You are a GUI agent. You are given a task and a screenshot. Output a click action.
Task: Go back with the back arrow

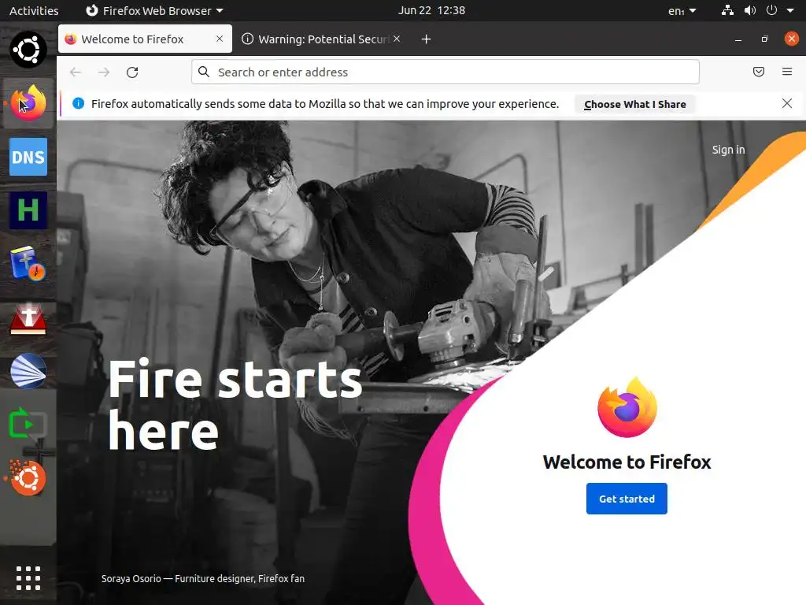click(76, 72)
